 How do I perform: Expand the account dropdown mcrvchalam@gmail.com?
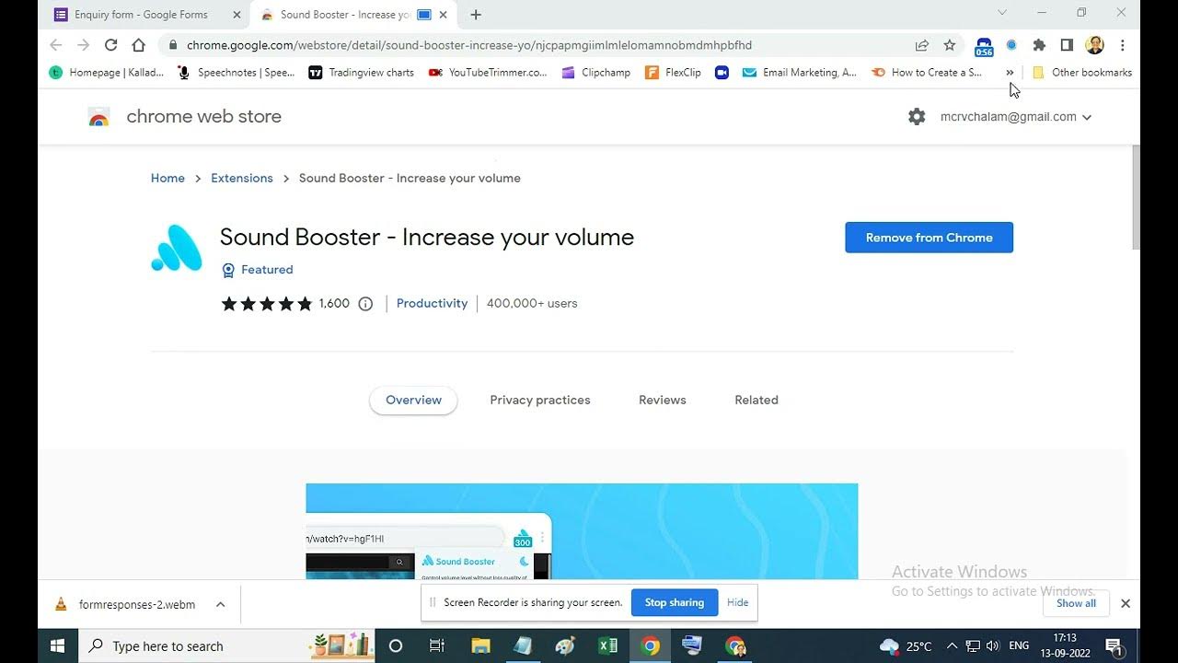coord(1016,117)
